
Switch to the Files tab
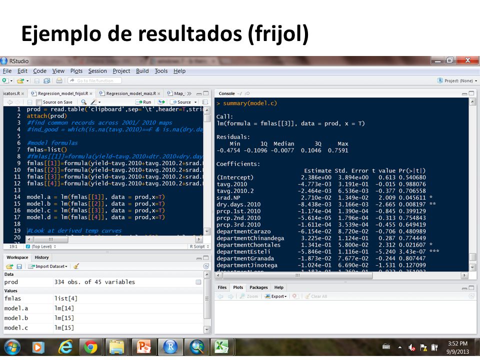pyautogui.click(x=222, y=287)
